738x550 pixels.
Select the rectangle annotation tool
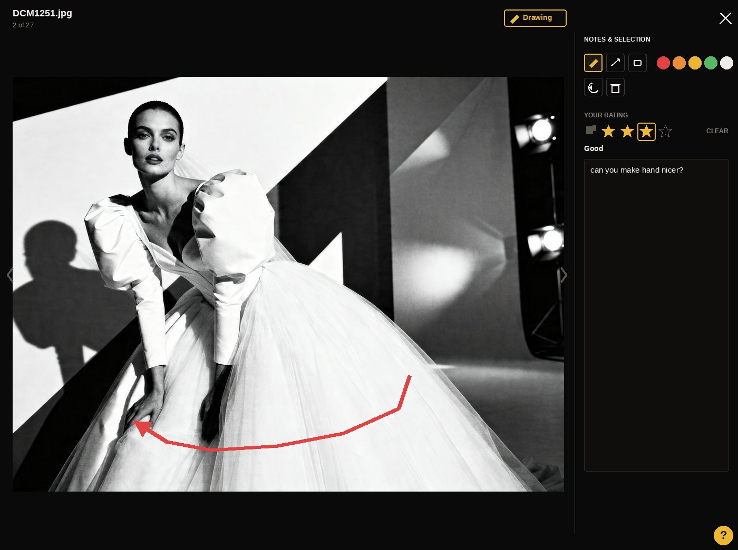637,63
